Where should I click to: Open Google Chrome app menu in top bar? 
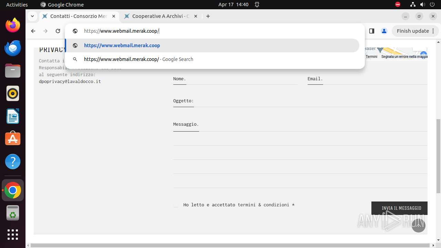[62, 4]
